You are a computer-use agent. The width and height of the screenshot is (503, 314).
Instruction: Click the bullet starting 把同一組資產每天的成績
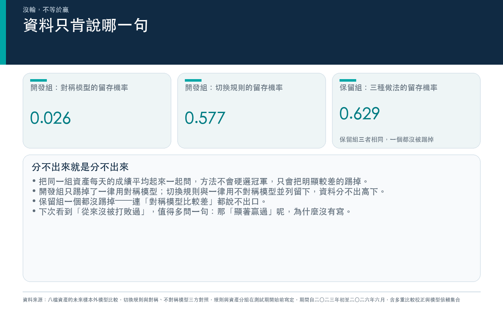[x=200, y=181]
